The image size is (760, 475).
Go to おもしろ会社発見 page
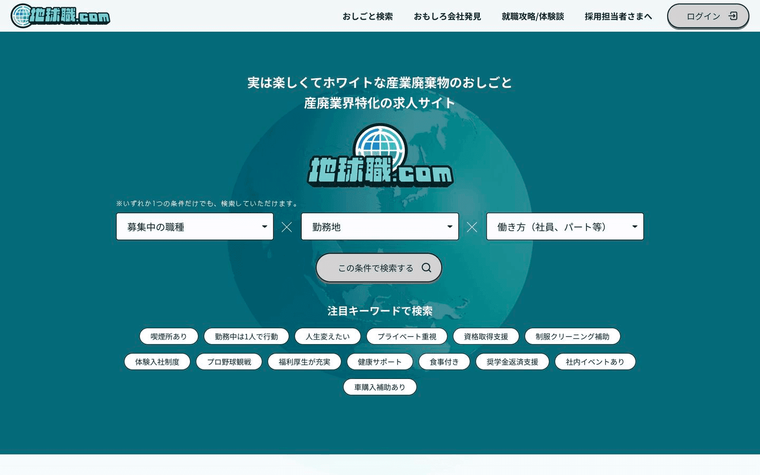tap(448, 16)
